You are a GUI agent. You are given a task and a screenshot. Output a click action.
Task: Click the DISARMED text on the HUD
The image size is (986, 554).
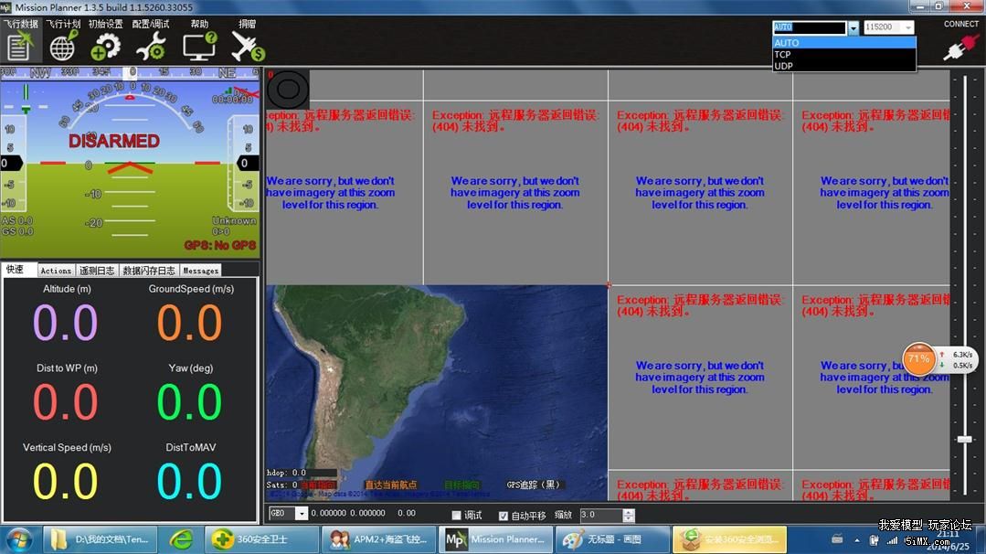click(114, 141)
